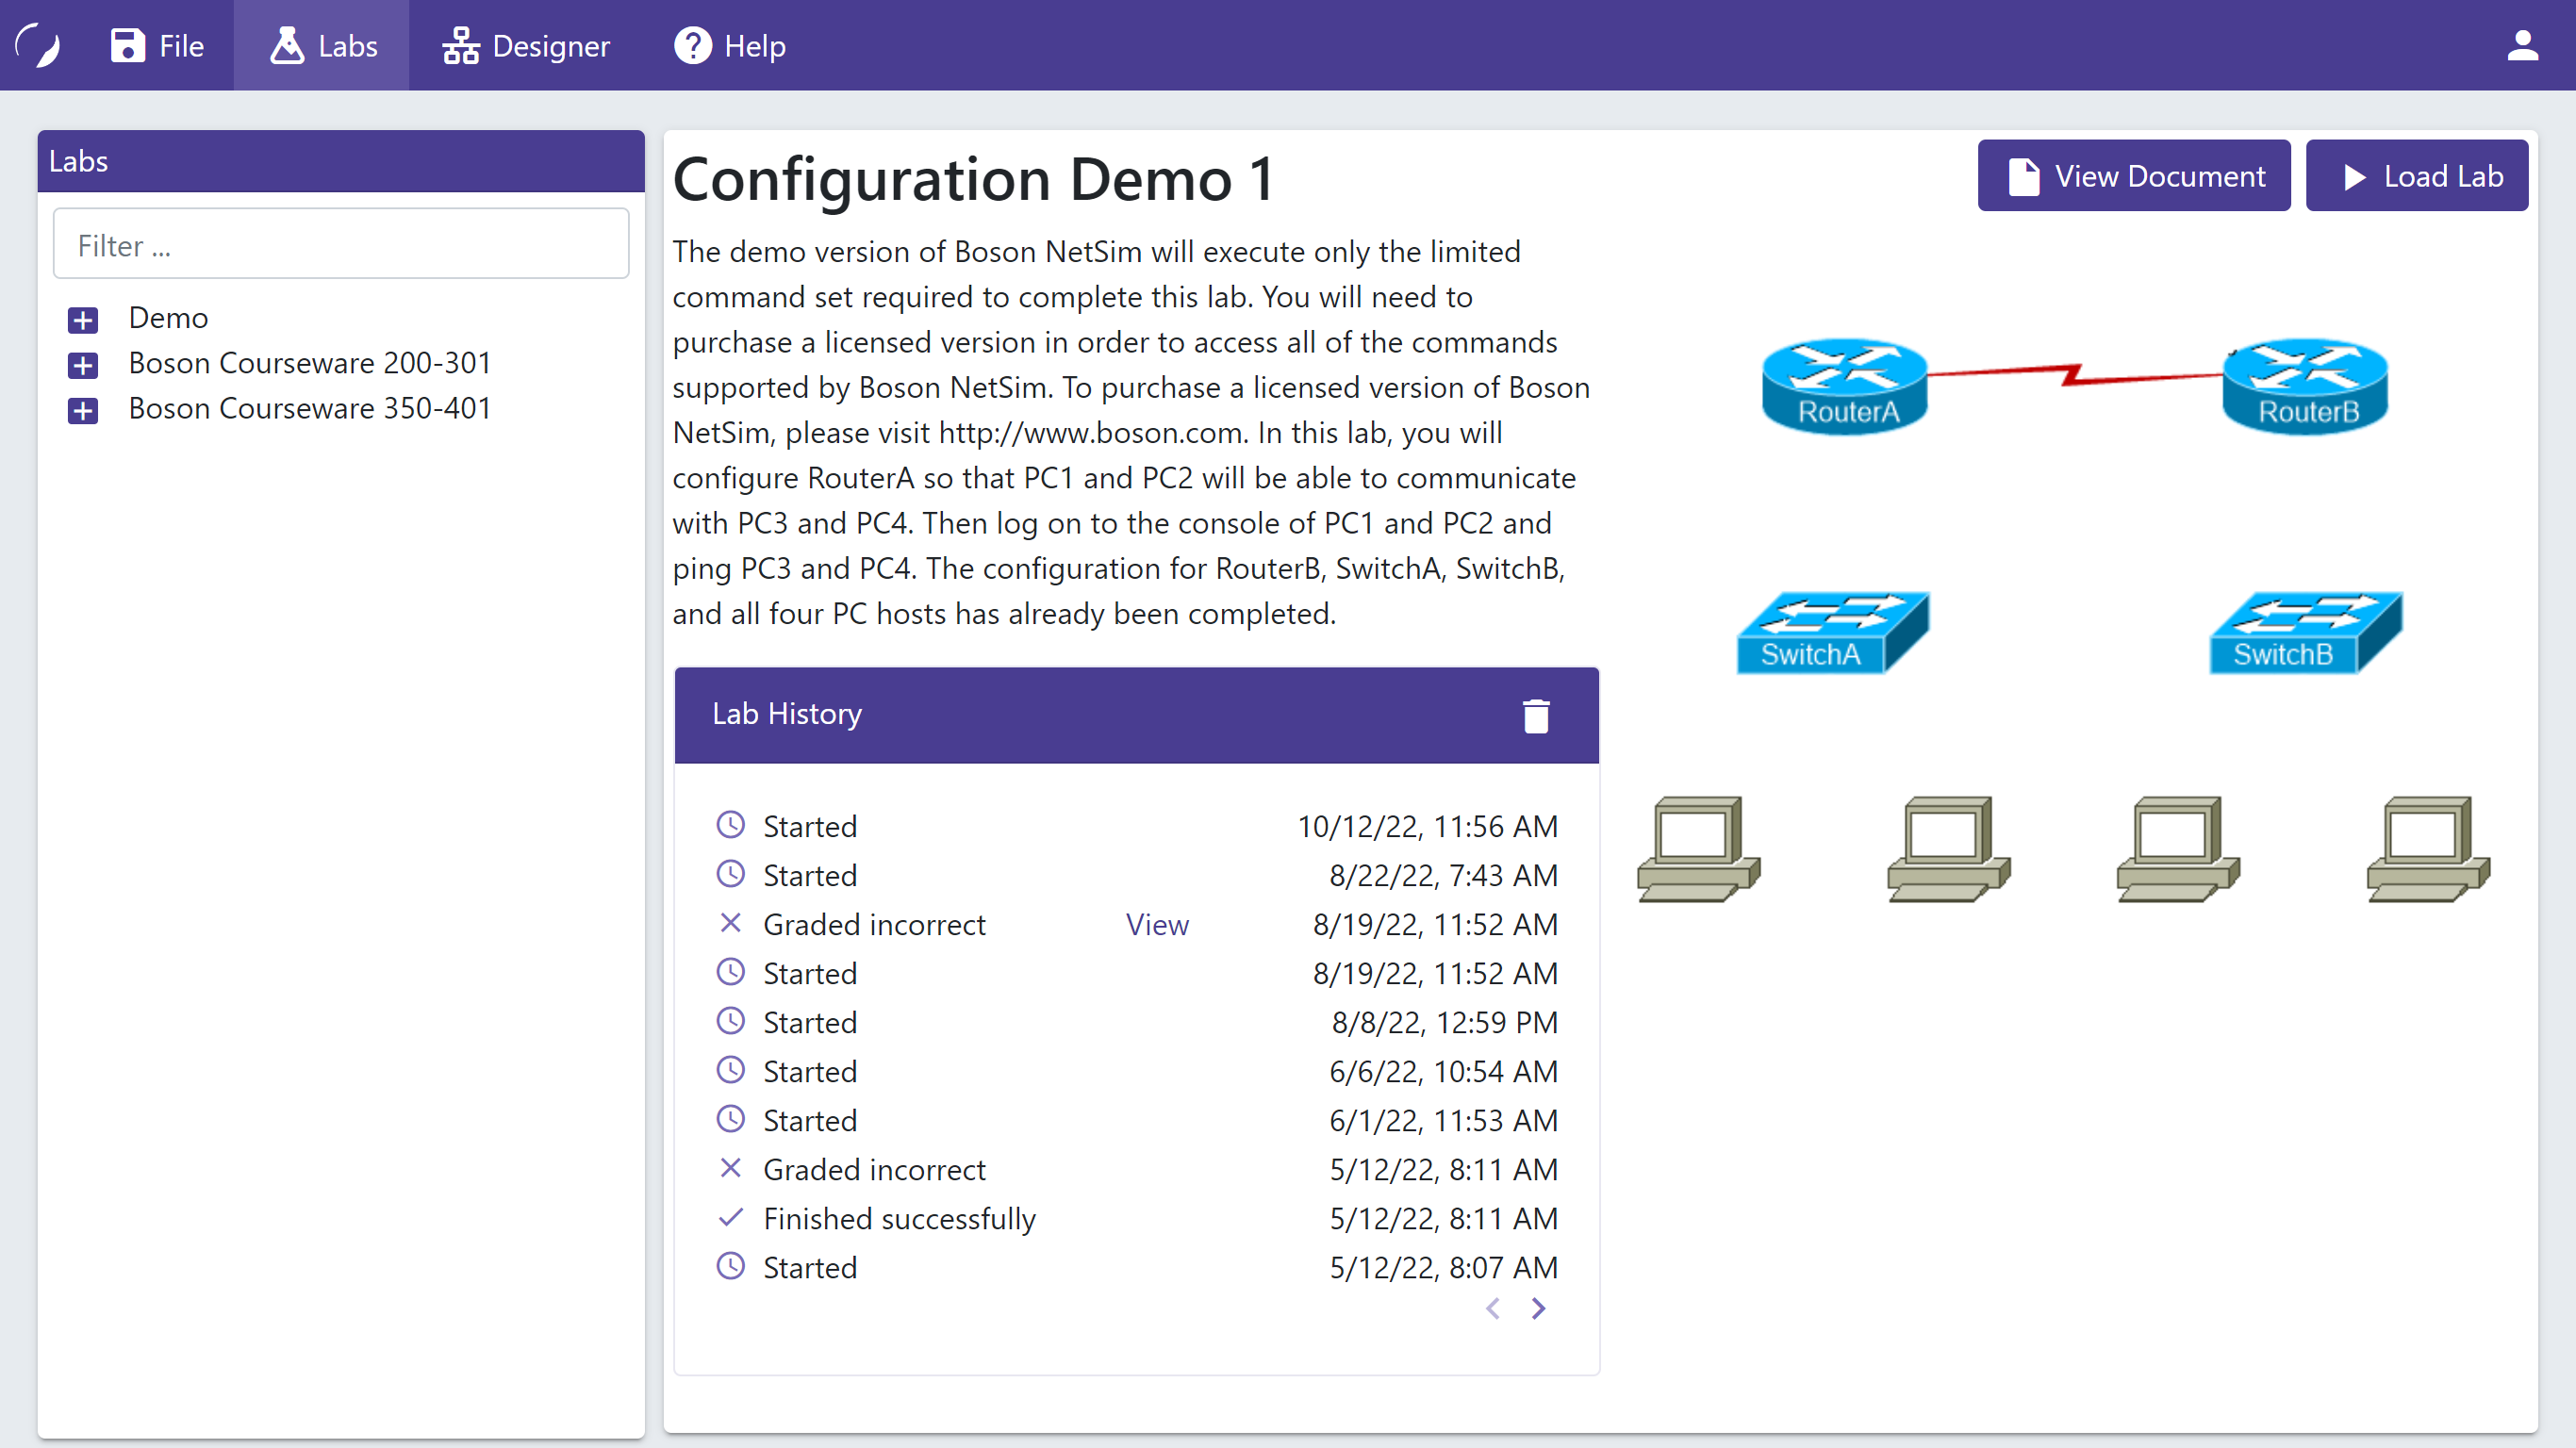Click the Load Lab button
The width and height of the screenshot is (2576, 1448).
point(2416,176)
